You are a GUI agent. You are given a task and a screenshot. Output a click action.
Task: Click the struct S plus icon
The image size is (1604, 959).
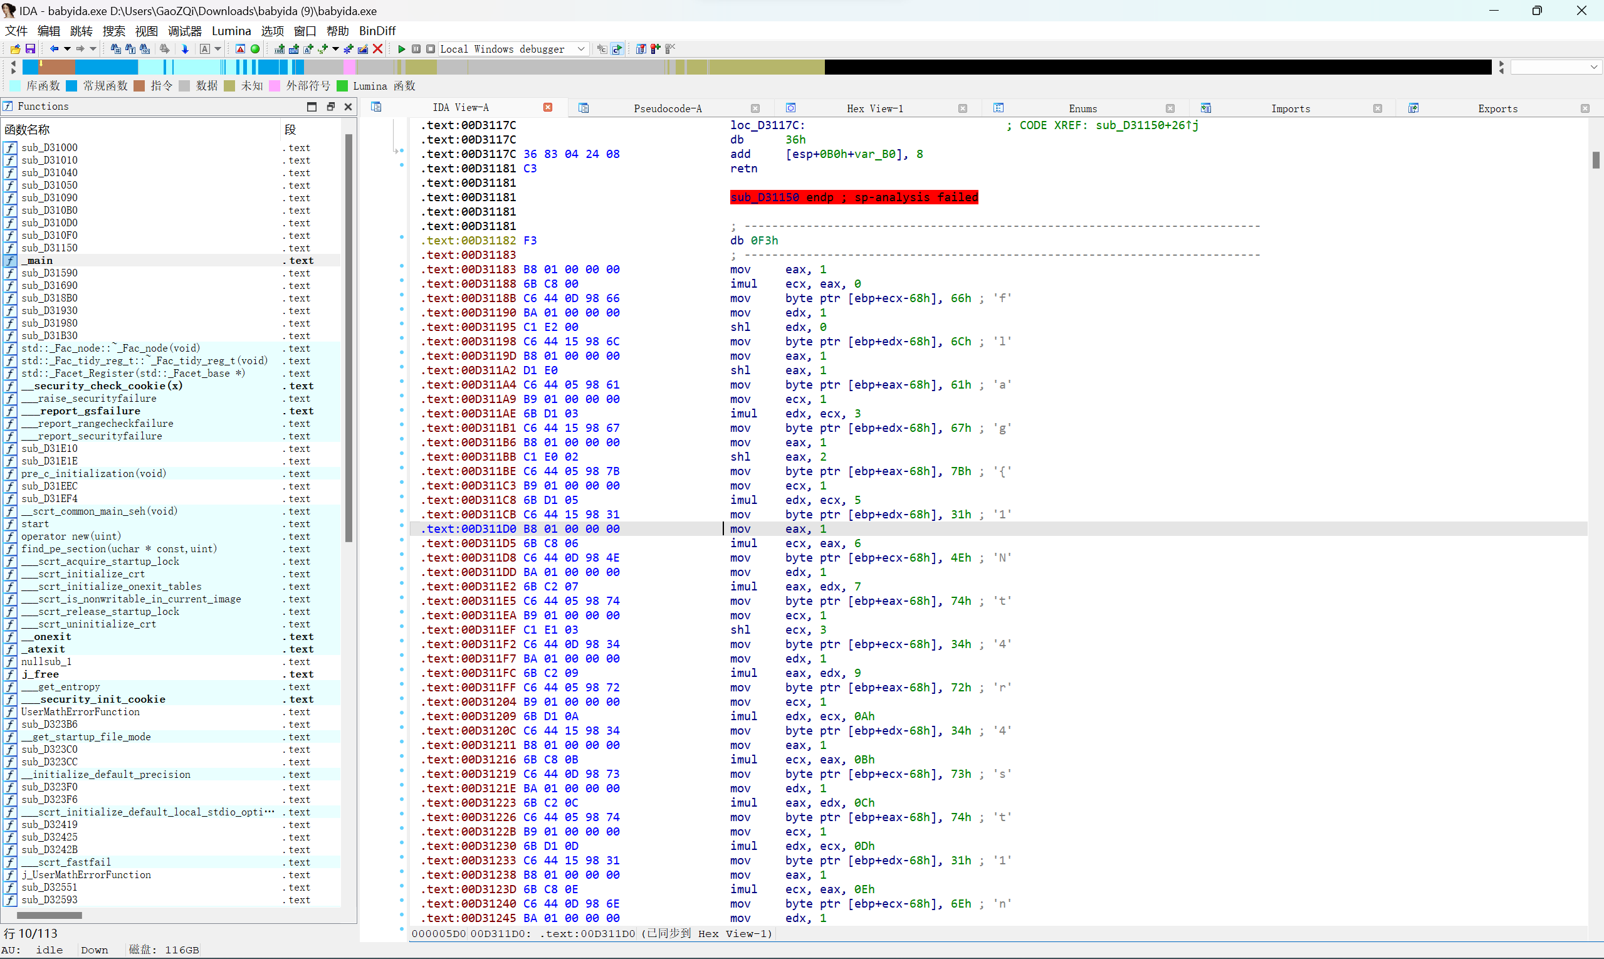click(323, 49)
